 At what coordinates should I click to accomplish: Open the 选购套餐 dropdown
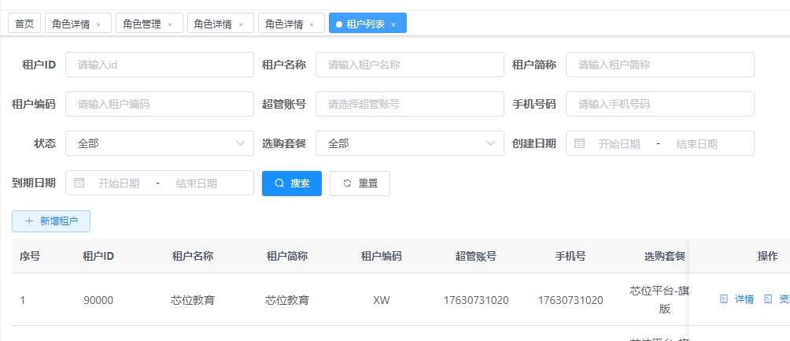click(409, 143)
